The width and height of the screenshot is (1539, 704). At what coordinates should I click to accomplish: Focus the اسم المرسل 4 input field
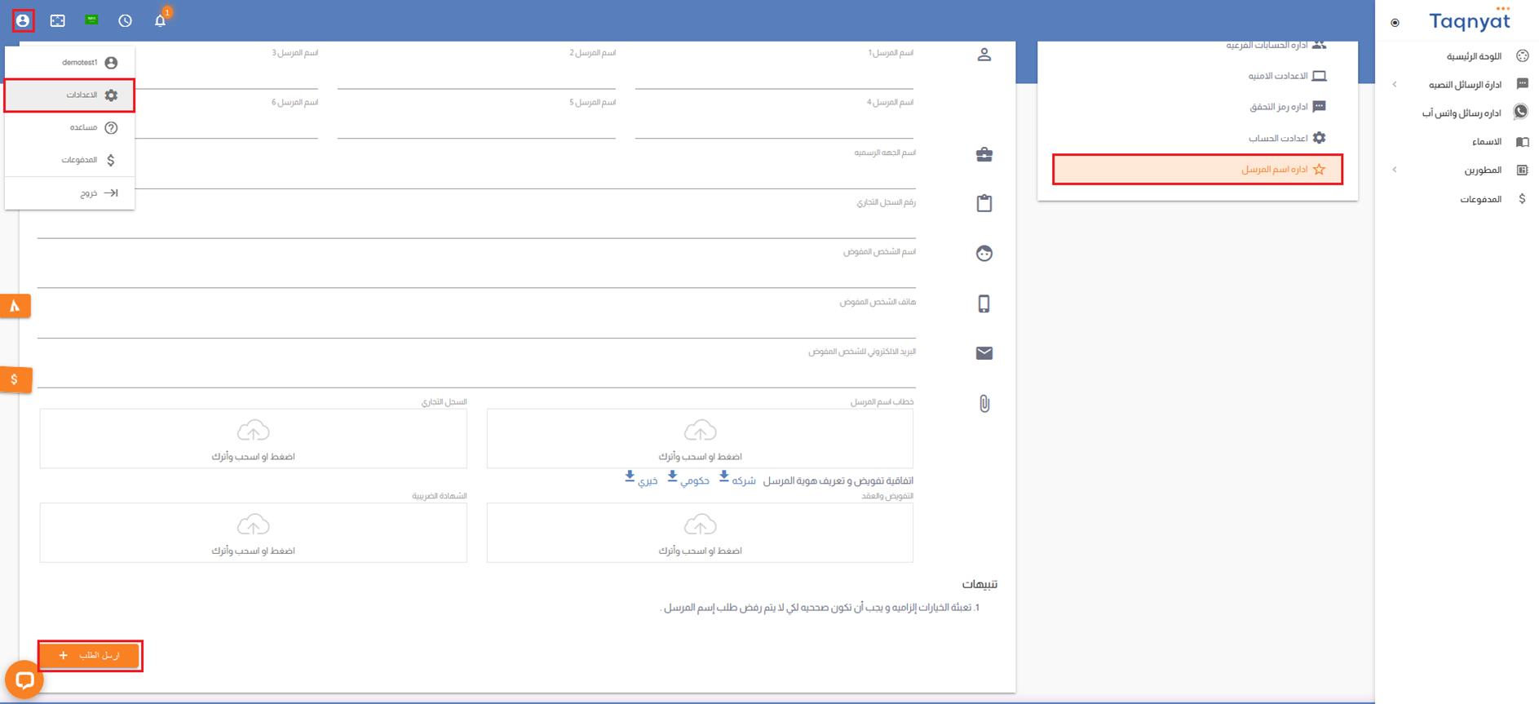pyautogui.click(x=774, y=125)
